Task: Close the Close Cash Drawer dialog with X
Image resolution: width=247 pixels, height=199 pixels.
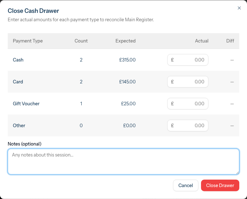Action: (x=239, y=8)
